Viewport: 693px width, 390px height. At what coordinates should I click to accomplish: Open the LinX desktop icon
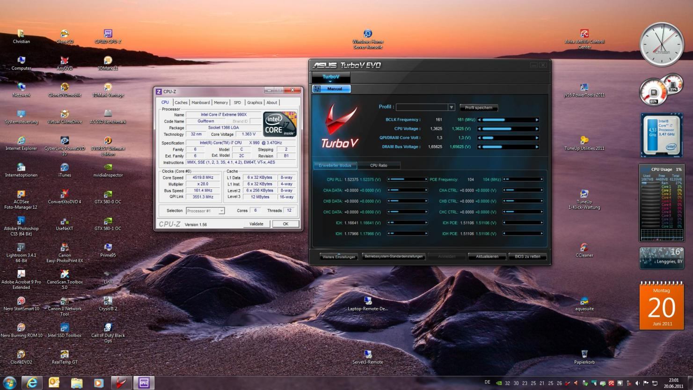point(108,277)
